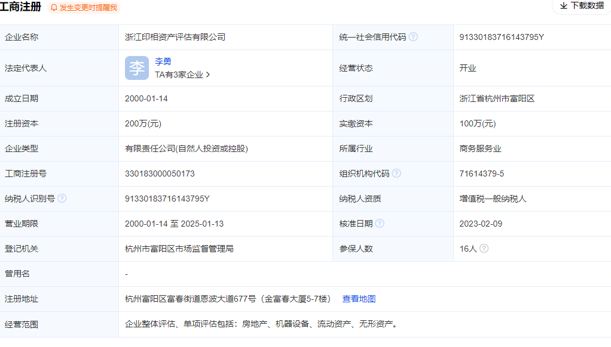Click 所属行业 label cell
611x347 pixels.
coord(393,149)
